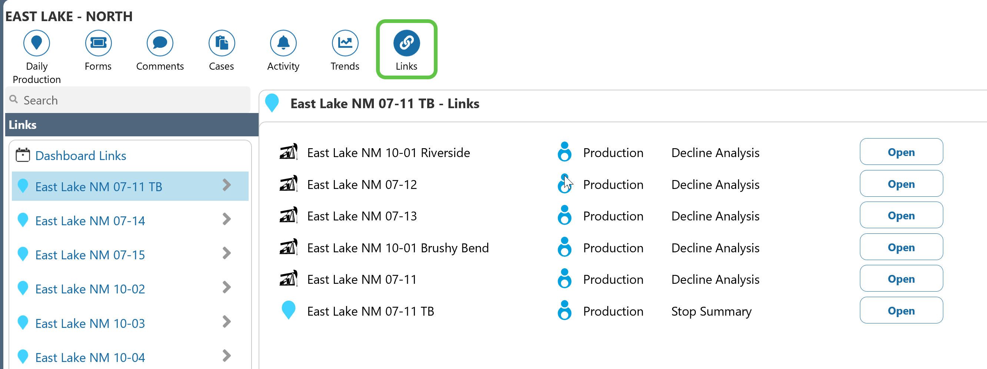This screenshot has height=369, width=987.
Task: Click the Dashboard Links text link
Action: pos(80,156)
